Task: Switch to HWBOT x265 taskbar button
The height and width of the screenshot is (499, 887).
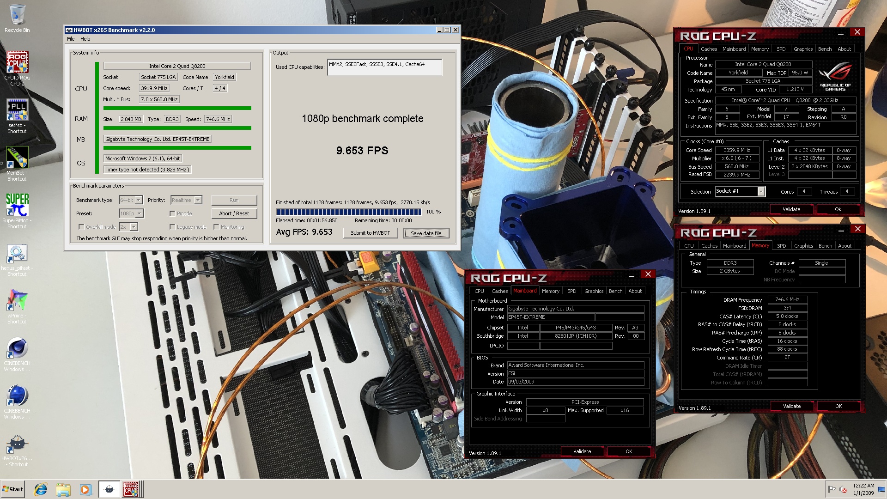Action: [109, 489]
